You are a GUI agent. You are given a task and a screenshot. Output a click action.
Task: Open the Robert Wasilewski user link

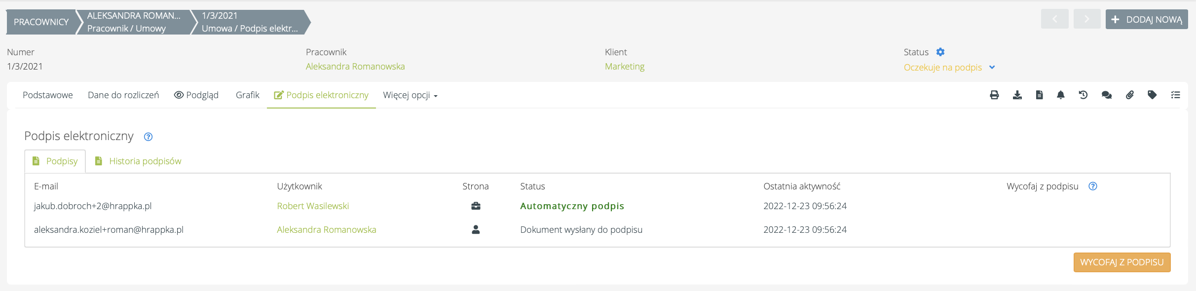[x=313, y=206]
